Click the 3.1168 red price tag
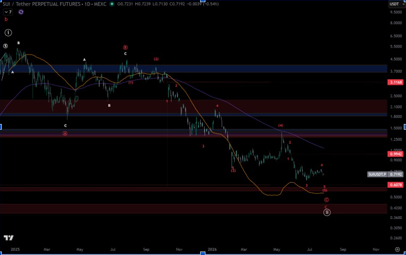The image size is (406, 255). point(396,82)
